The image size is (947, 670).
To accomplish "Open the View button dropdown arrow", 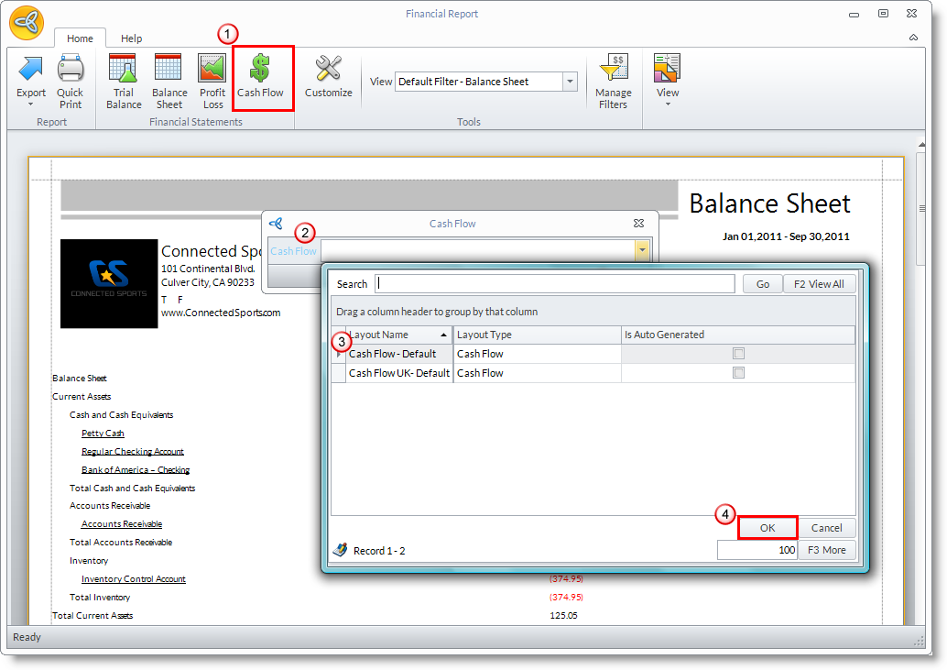I will (x=668, y=104).
